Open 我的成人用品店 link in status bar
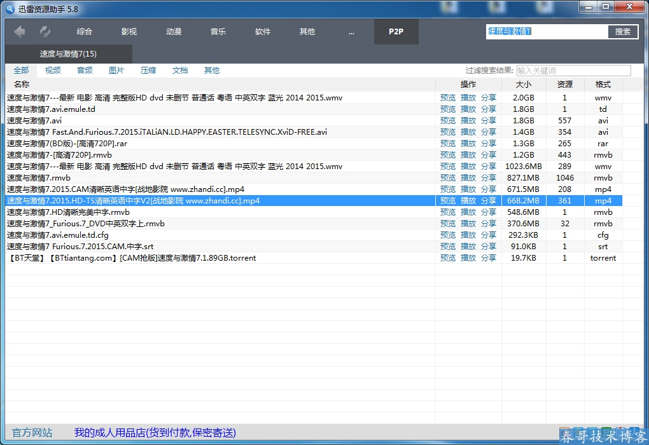This screenshot has height=445, width=649. coord(155,432)
